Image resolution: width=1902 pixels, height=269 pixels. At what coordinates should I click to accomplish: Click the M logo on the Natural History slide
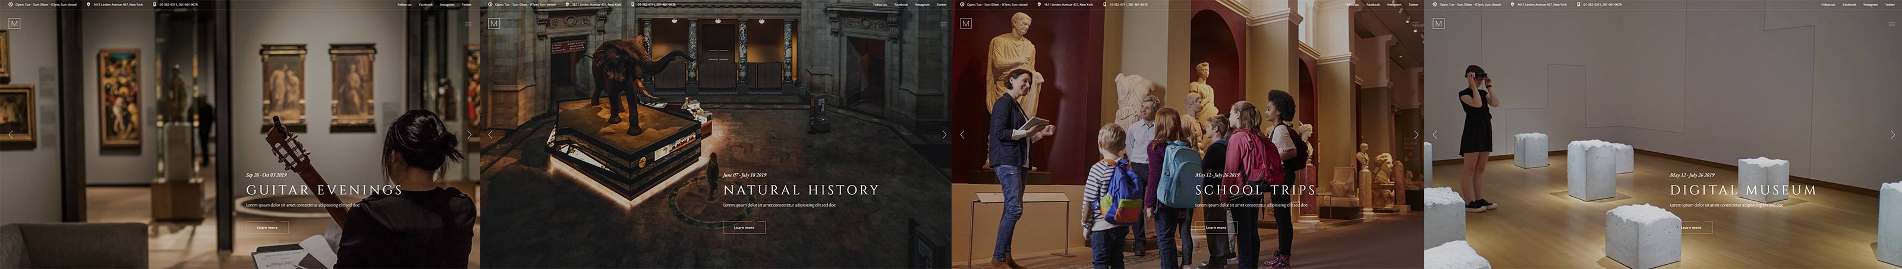tap(494, 24)
